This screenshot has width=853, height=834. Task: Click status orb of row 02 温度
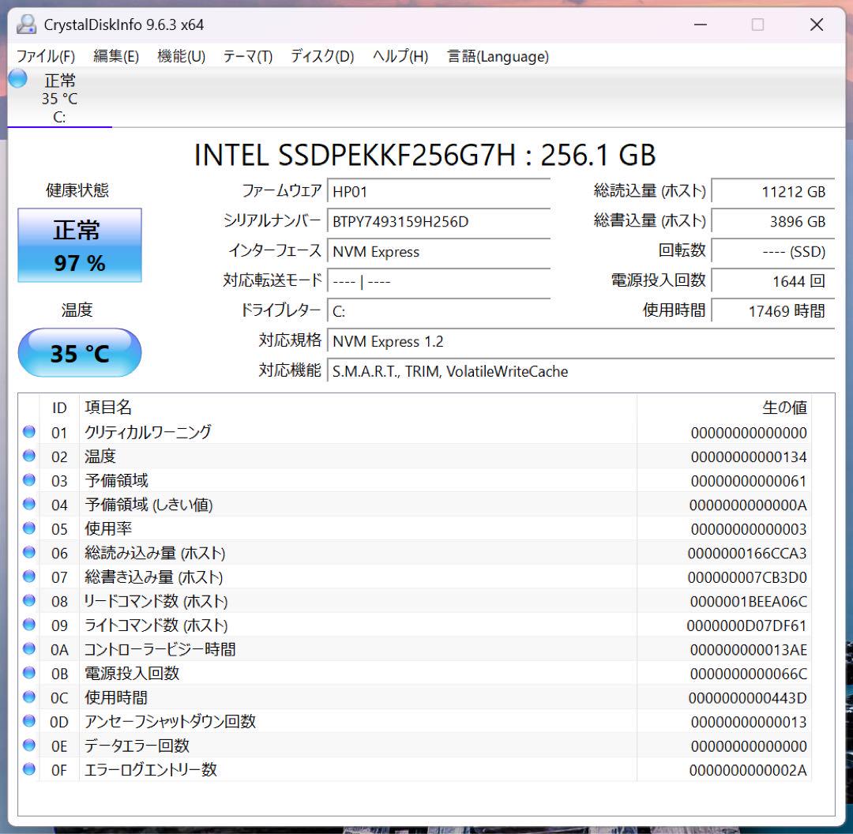29,456
